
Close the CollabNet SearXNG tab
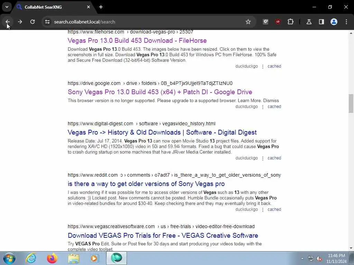tap(88, 7)
